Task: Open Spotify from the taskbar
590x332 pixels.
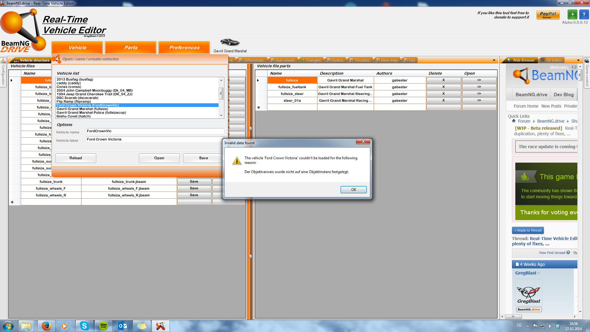Action: coord(103,326)
